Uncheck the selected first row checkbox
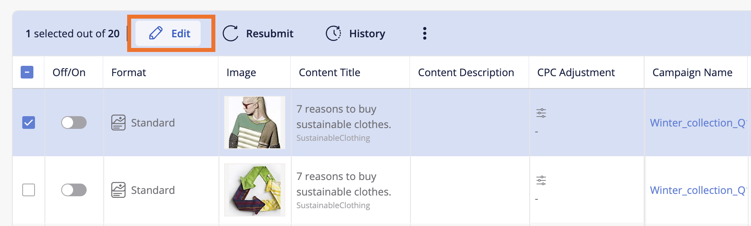Viewport: 751px width, 226px height. pyautogui.click(x=29, y=123)
